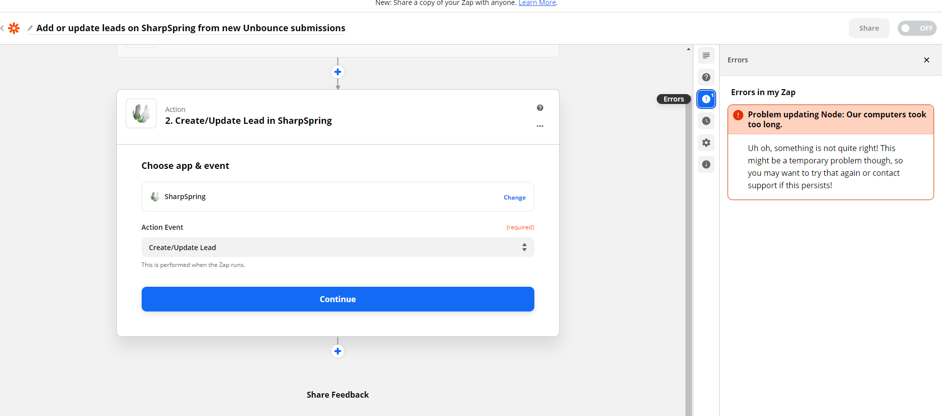Viewport: 942px width, 416px height.
Task: Click the Share button
Action: coord(869,28)
